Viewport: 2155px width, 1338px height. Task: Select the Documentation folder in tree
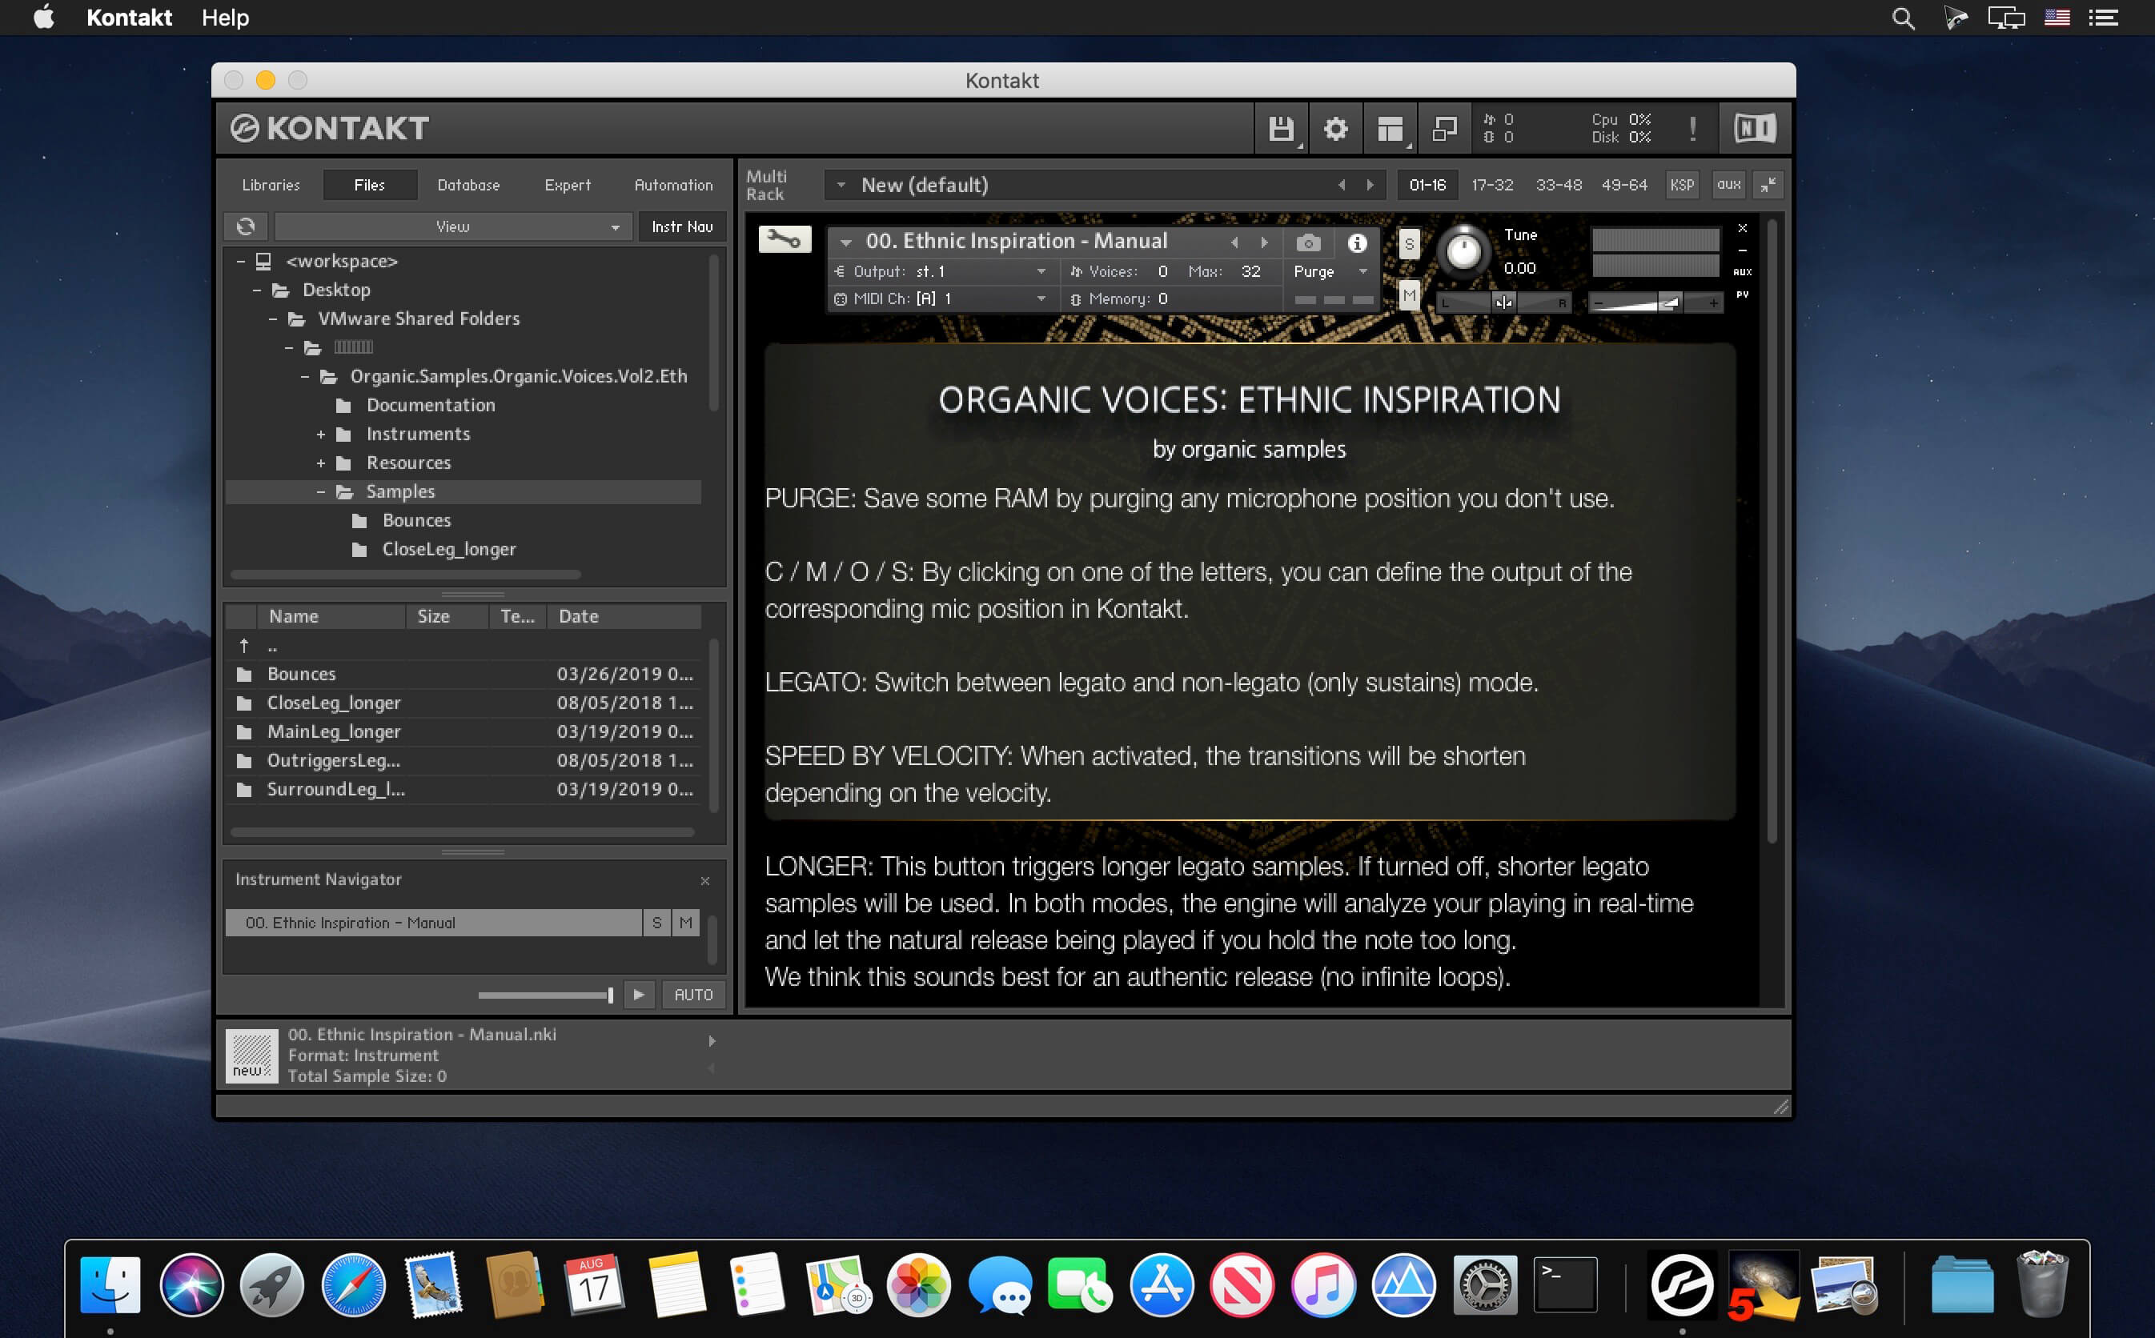[431, 405]
